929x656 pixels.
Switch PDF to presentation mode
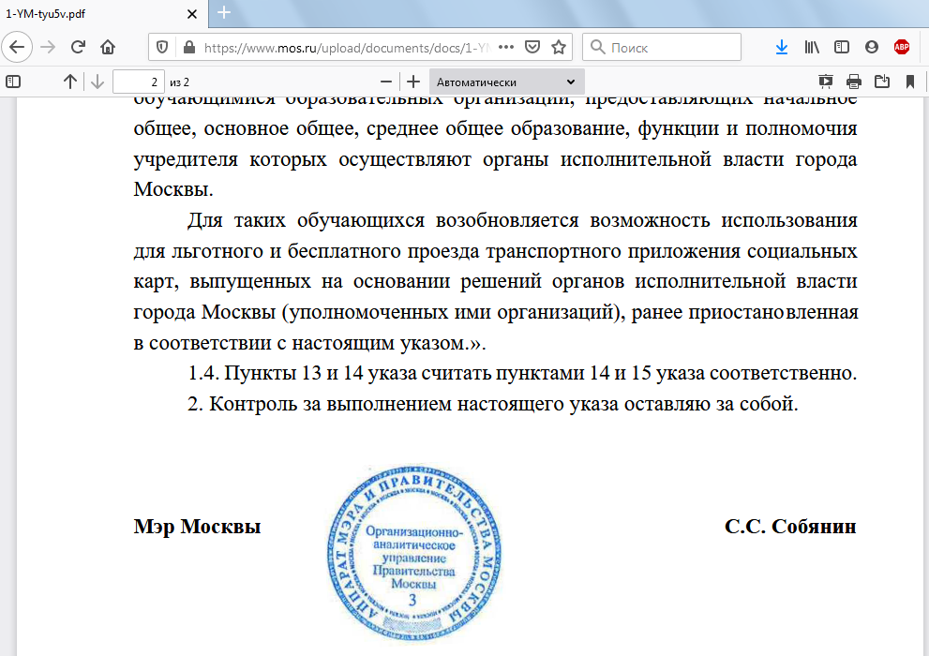825,82
